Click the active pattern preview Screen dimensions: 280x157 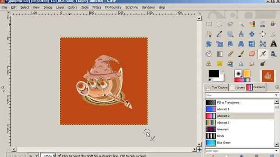point(246,73)
